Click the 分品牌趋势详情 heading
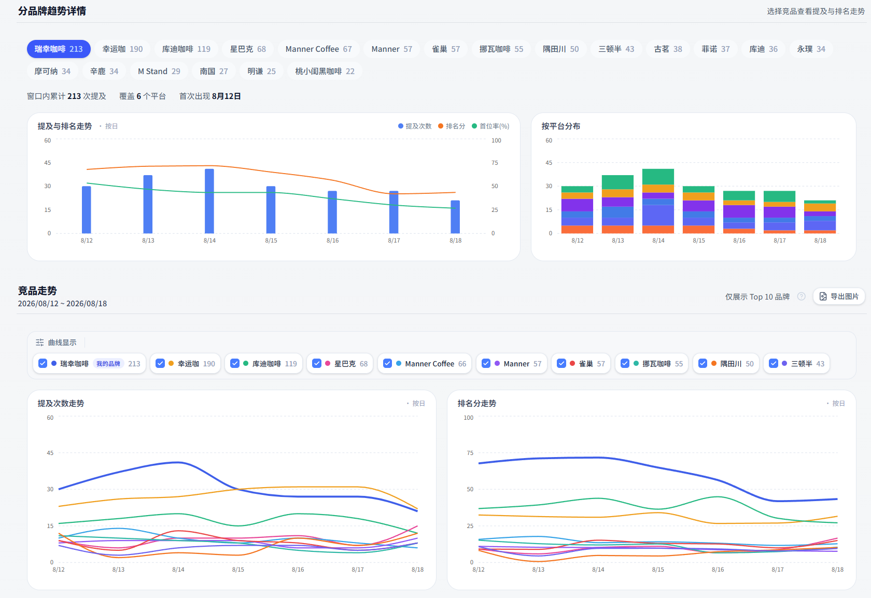 pyautogui.click(x=52, y=11)
